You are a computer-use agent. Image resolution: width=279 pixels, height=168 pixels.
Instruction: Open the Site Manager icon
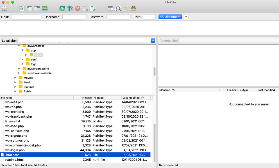point(4,8)
